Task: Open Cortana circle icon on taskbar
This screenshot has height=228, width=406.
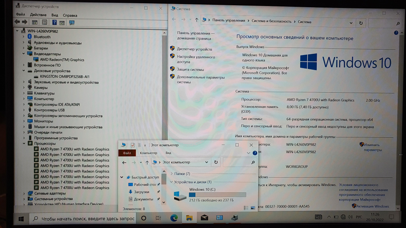Action: pyautogui.click(x=144, y=218)
